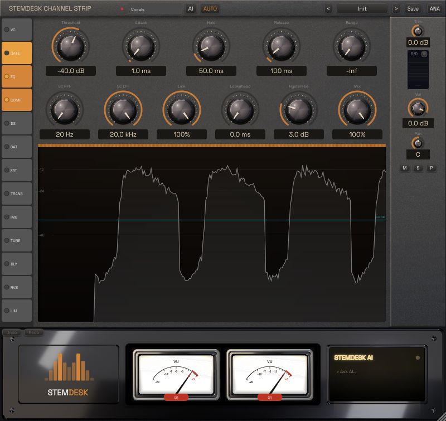
Task: Click the -40.0 dB threshold value field
Action: tap(71, 71)
